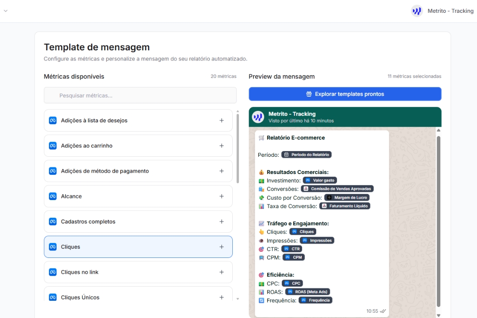This screenshot has height=318, width=477.
Task: Select the Cliques Únicos metric row
Action: coord(138,294)
